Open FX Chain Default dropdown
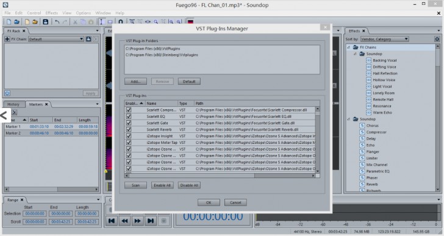 56,39
